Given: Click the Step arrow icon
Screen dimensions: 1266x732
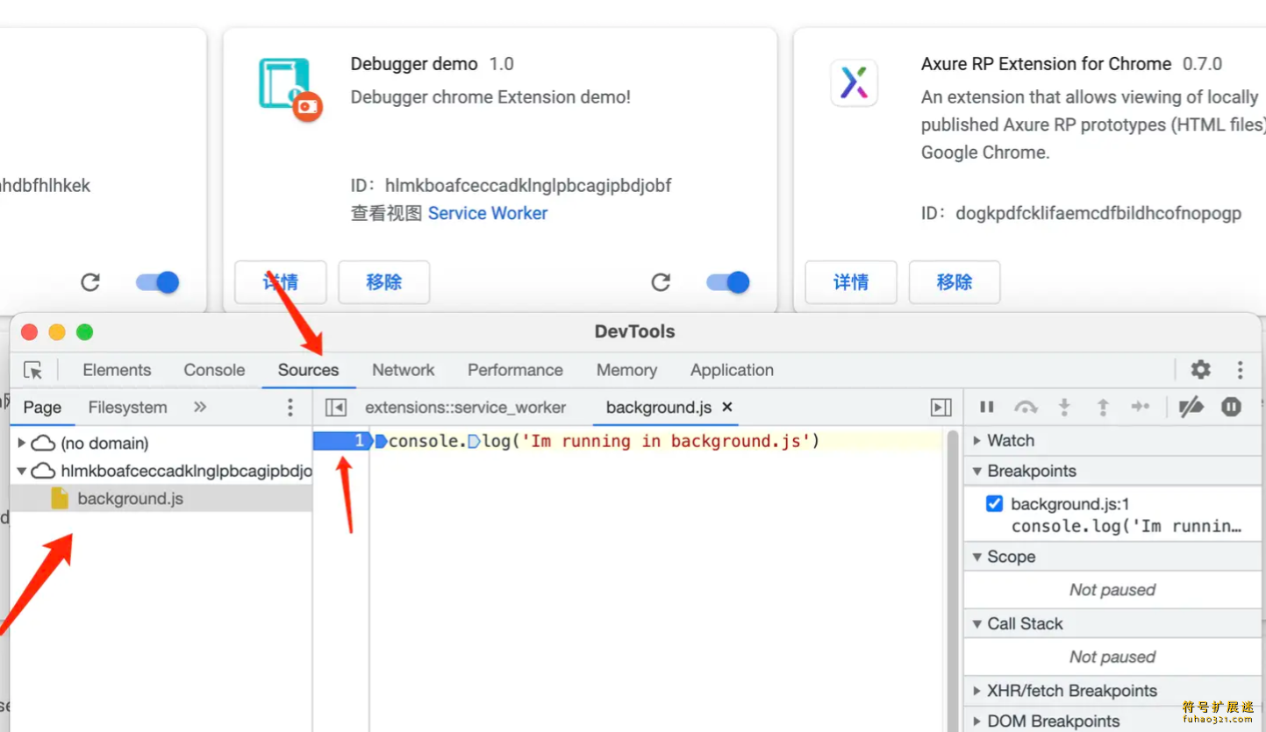Looking at the screenshot, I should 1141,407.
